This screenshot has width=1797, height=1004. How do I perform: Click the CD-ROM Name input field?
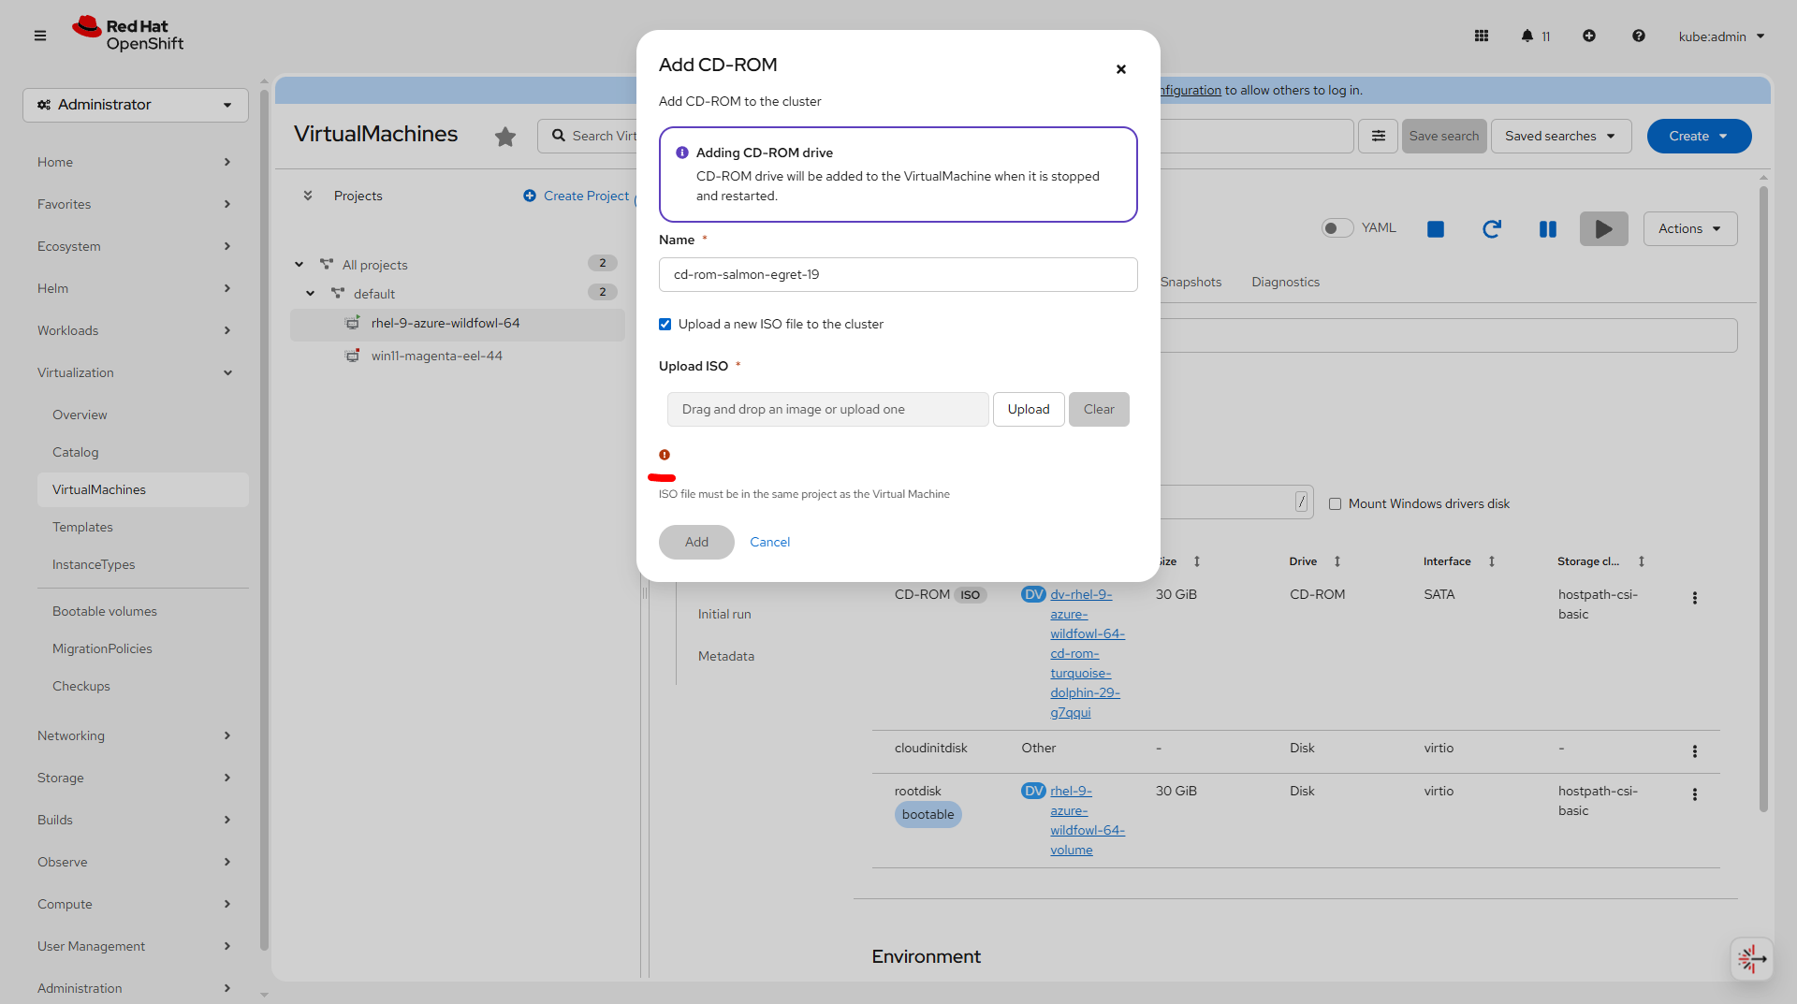click(898, 275)
